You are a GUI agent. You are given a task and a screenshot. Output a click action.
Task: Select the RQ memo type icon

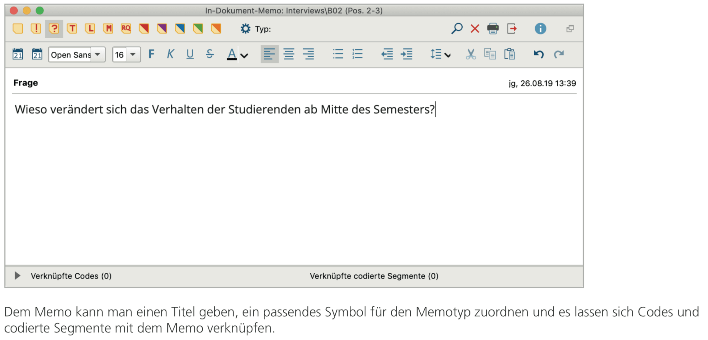click(x=126, y=29)
